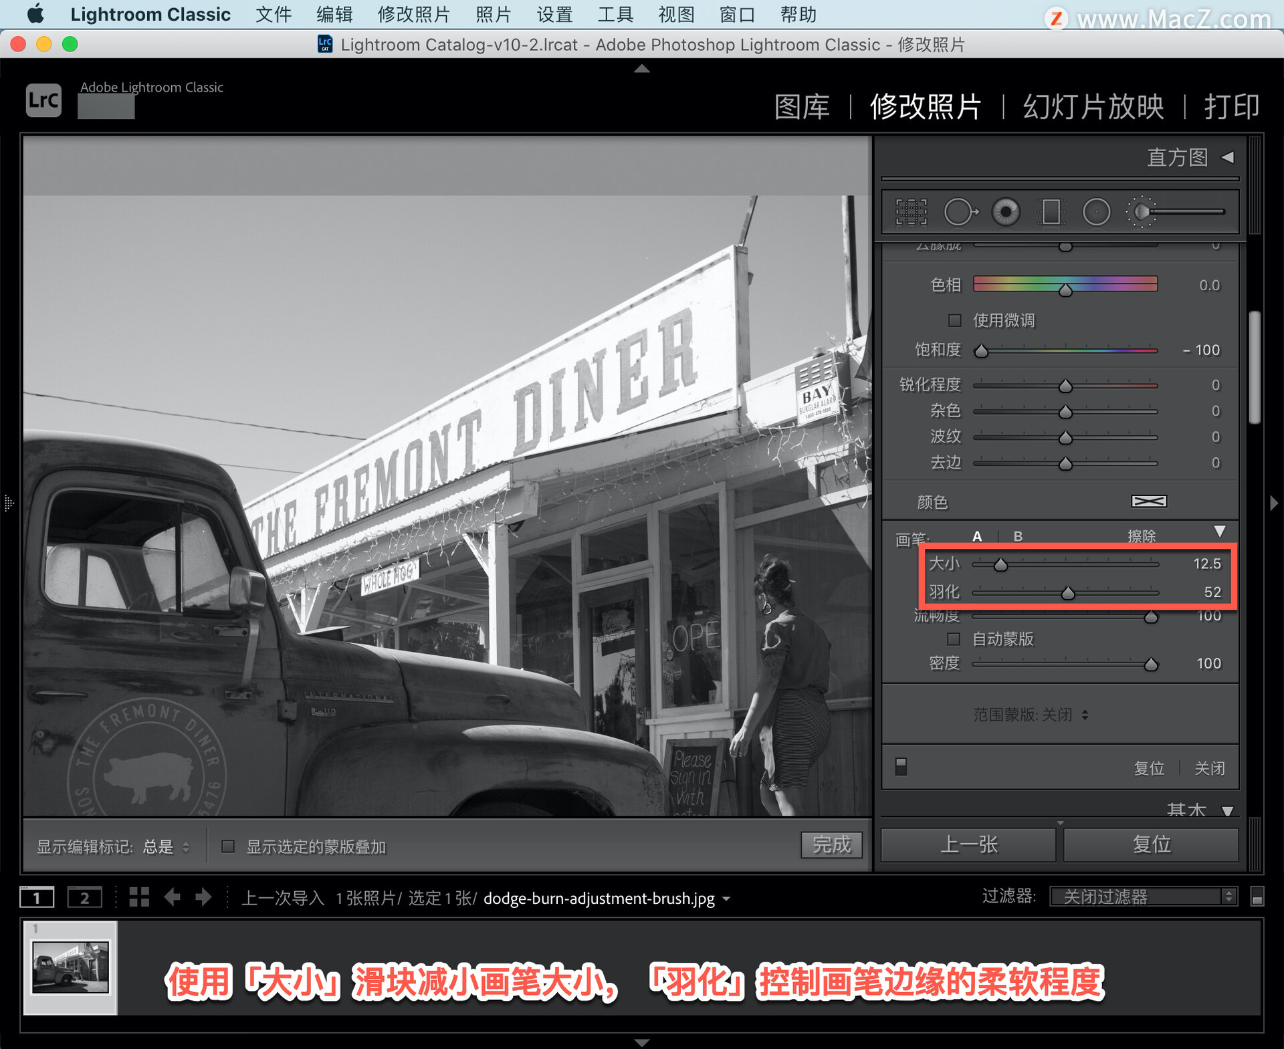This screenshot has height=1049, width=1284.
Task: Open the 照片 menu
Action: tap(494, 14)
